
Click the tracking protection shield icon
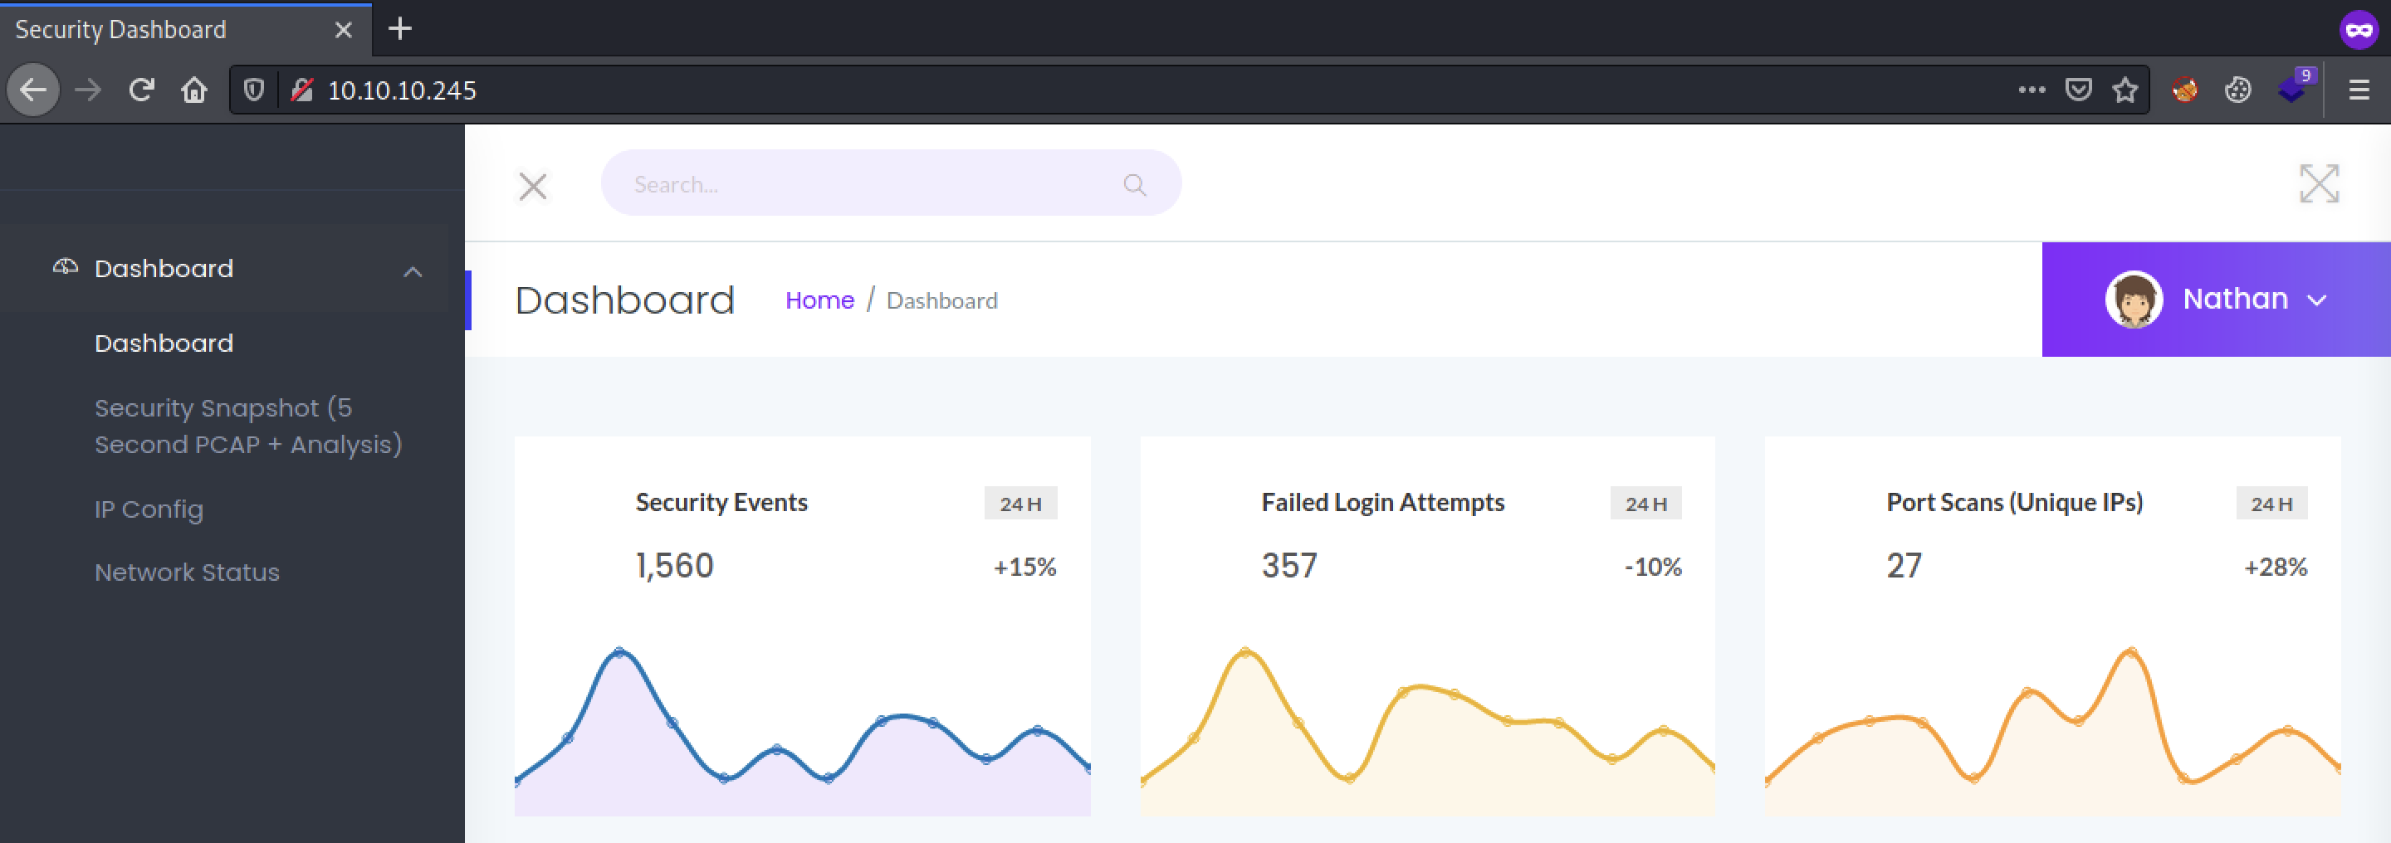tap(253, 90)
